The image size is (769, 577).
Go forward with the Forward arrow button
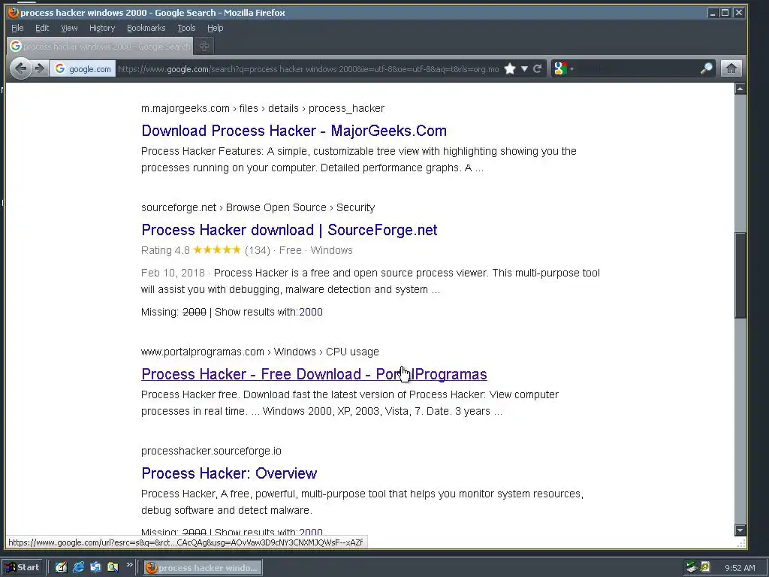pos(40,68)
